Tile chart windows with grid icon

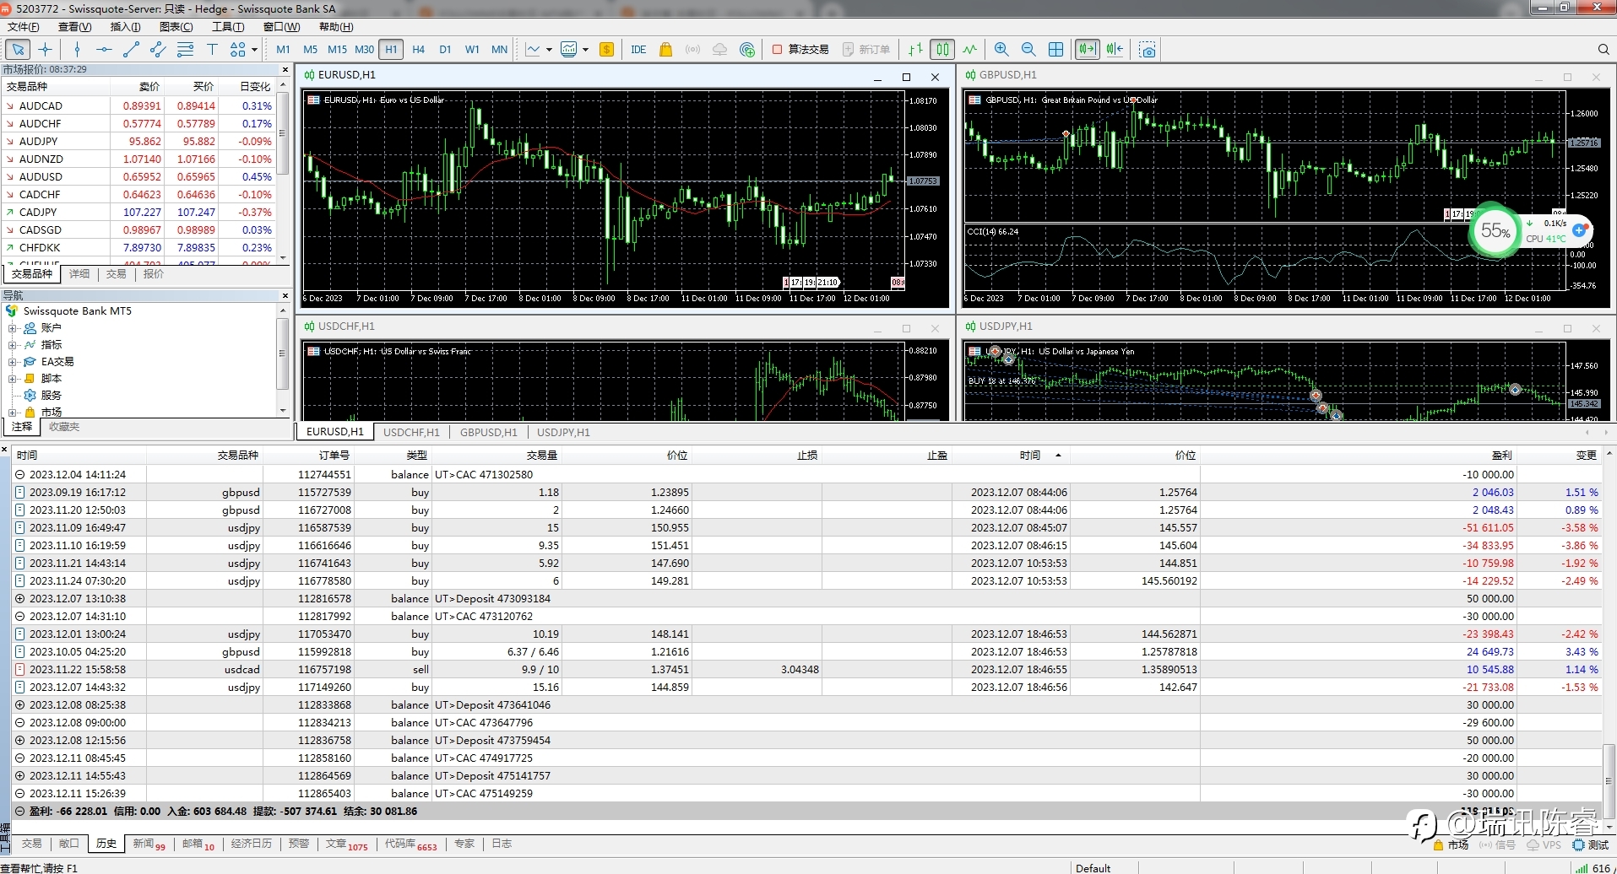click(1055, 50)
